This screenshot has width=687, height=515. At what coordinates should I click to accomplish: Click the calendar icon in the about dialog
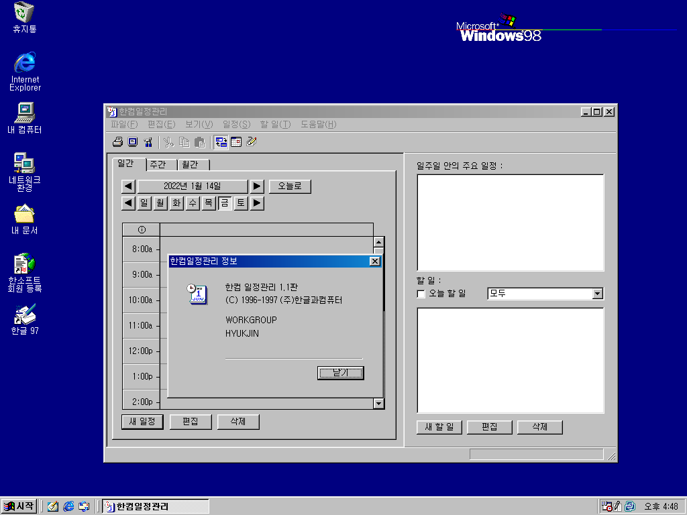click(x=197, y=294)
